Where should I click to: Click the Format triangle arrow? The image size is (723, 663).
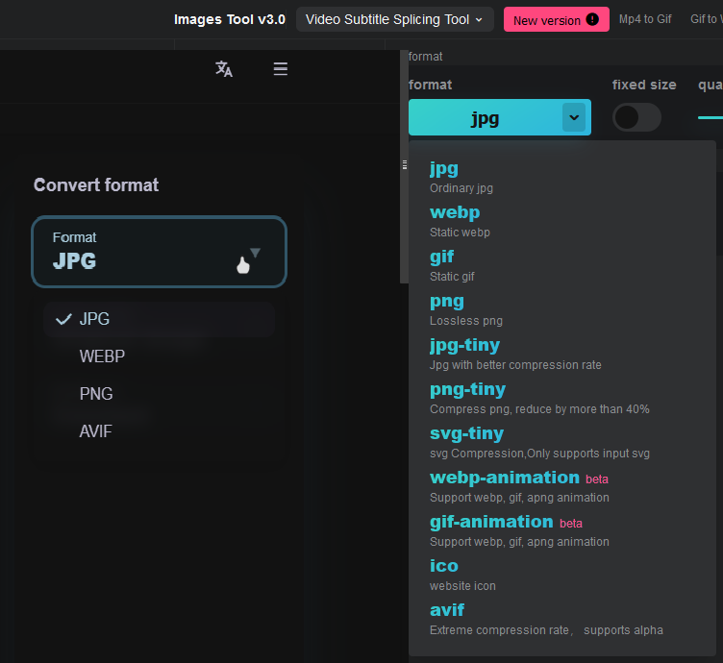[255, 253]
